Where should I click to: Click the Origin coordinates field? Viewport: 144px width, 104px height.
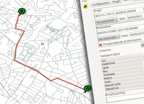119,14
